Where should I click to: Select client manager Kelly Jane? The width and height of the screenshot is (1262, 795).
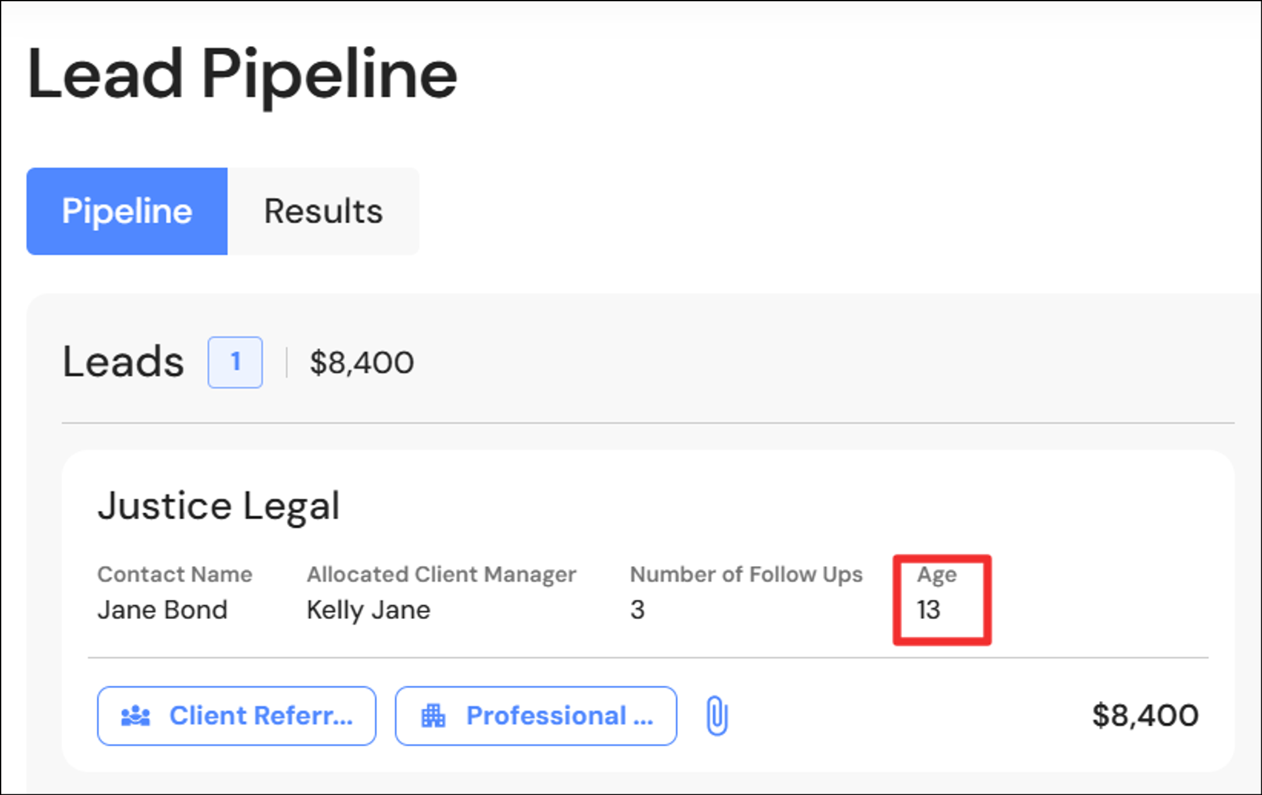pos(368,610)
